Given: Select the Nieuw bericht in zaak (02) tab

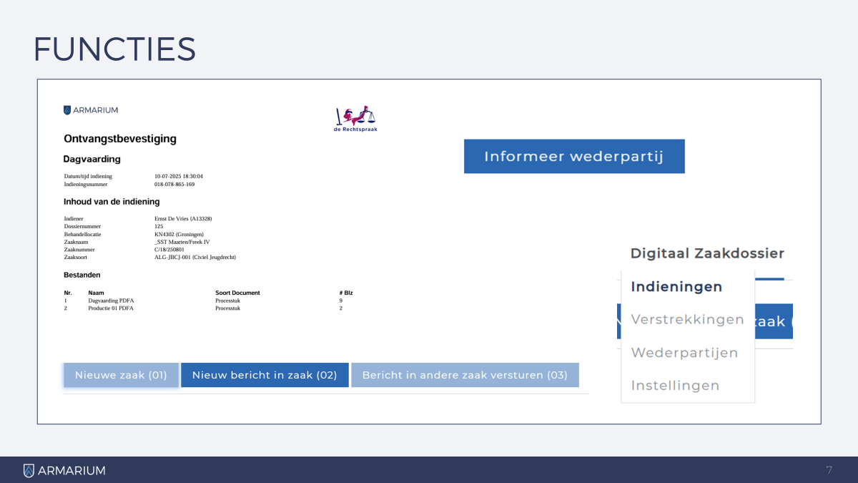Looking at the screenshot, I should click(265, 375).
